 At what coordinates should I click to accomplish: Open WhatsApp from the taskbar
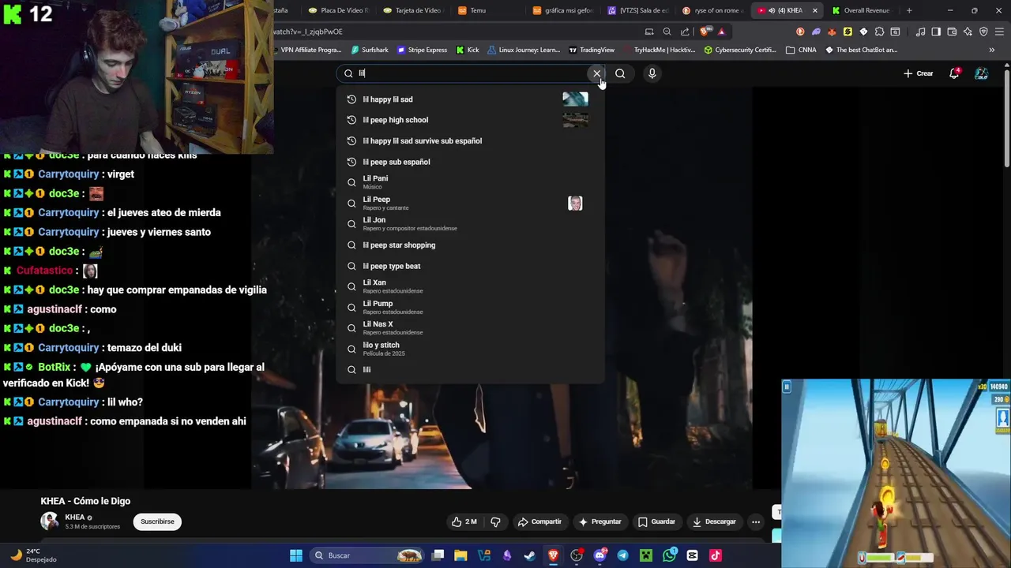pos(669,555)
